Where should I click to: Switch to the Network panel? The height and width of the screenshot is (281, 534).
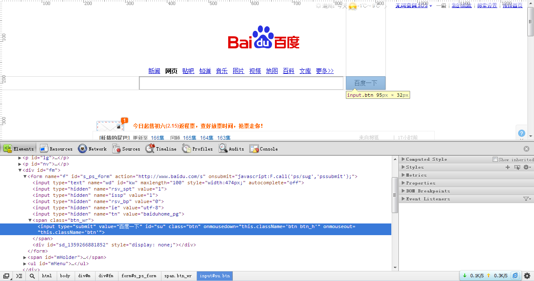click(92, 149)
